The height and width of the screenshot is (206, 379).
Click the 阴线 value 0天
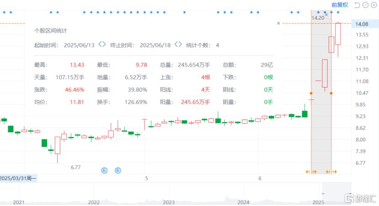coord(268,90)
